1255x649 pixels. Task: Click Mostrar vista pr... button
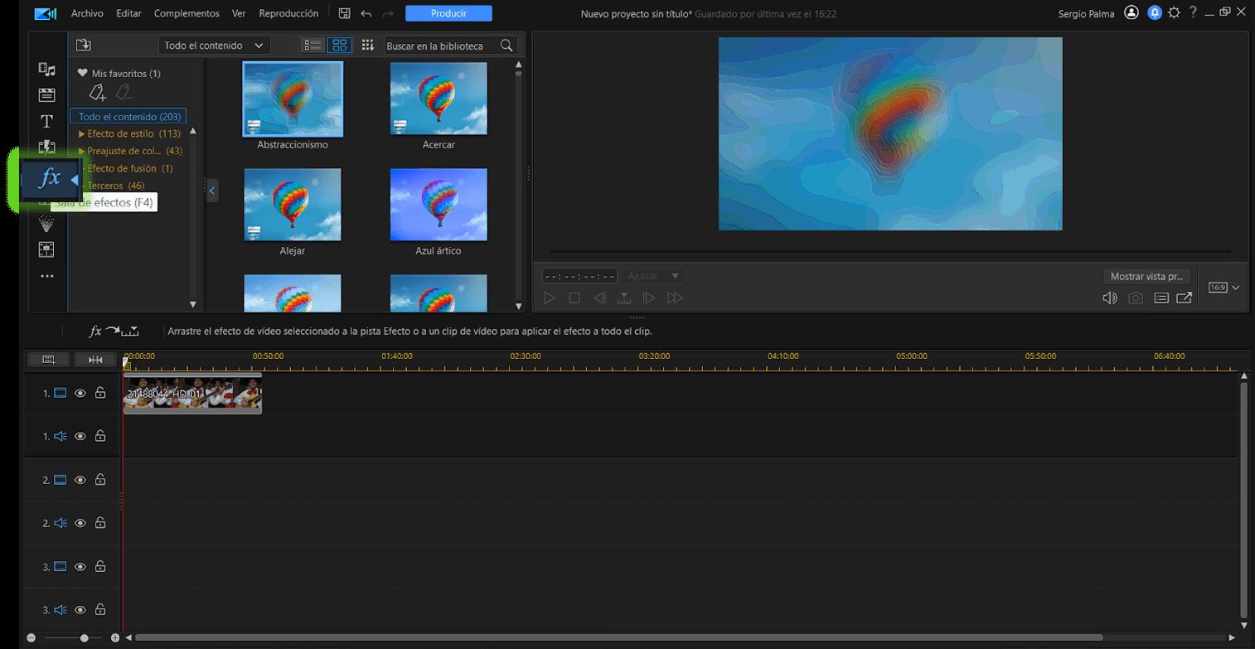1146,276
